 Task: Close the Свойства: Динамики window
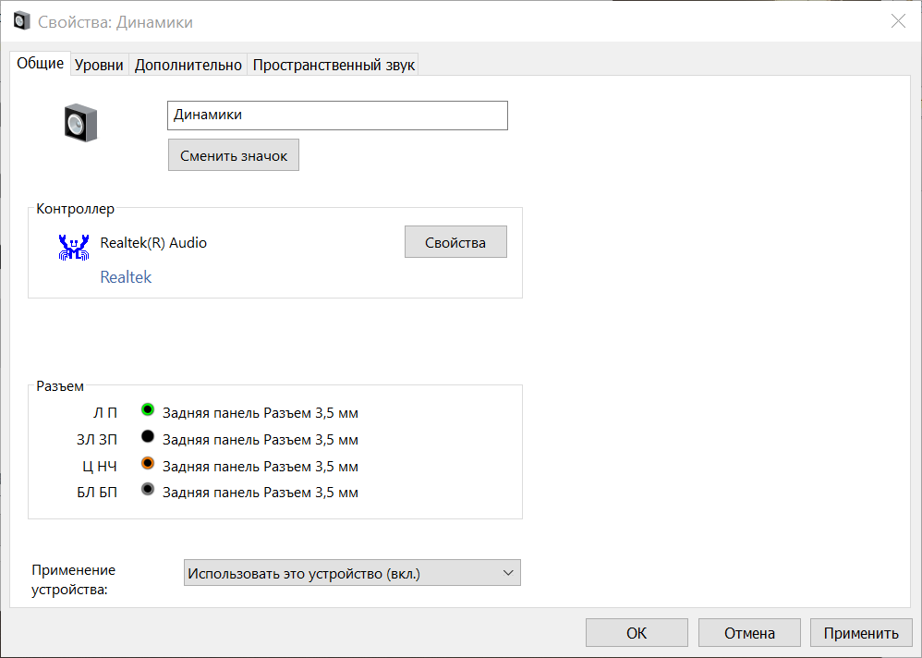click(x=897, y=21)
